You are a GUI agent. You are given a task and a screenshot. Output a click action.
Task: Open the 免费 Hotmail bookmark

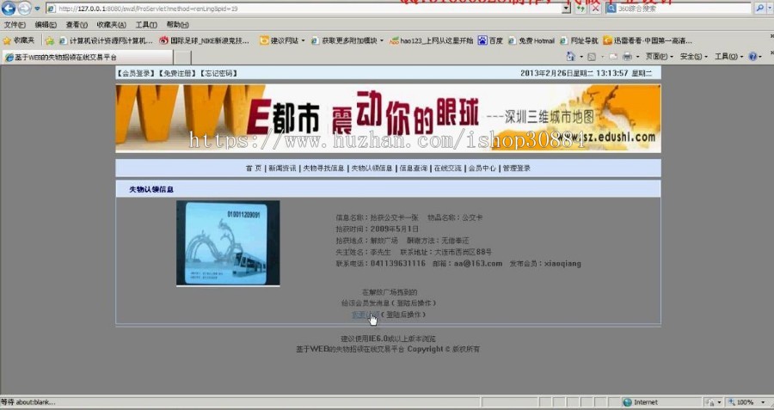tap(531, 40)
